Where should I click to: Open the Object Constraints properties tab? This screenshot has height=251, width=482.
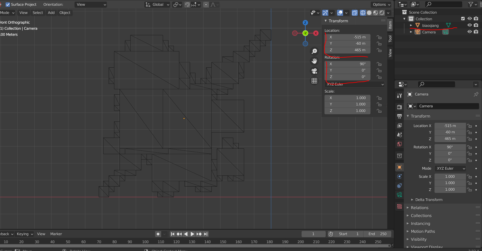tap(399, 186)
